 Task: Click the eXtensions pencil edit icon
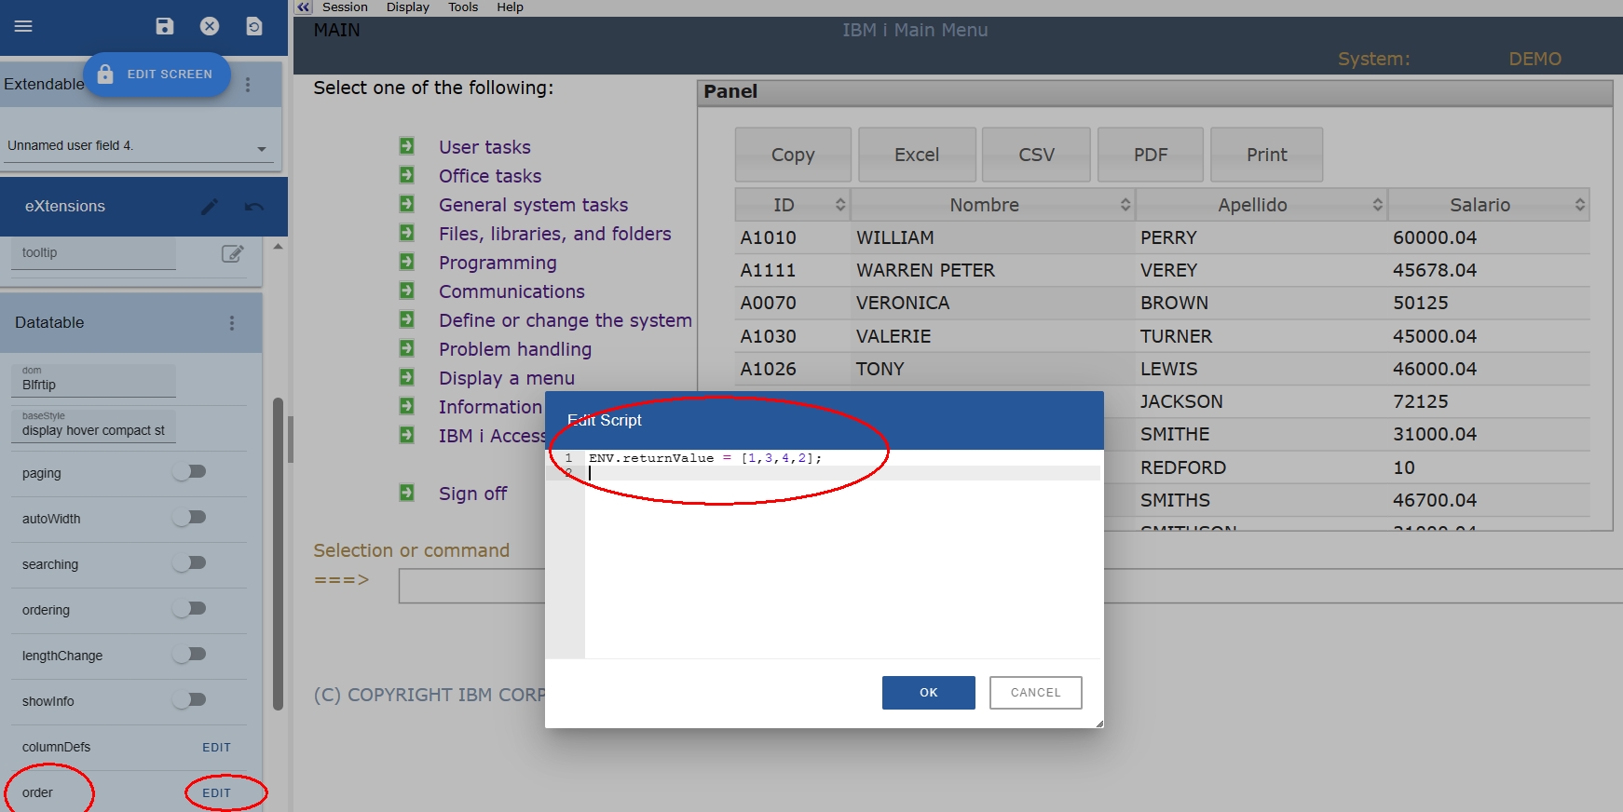[210, 207]
